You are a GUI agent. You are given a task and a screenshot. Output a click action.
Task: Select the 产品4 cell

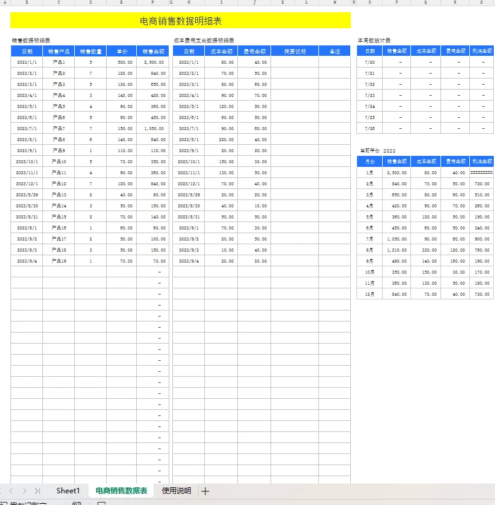[58, 95]
